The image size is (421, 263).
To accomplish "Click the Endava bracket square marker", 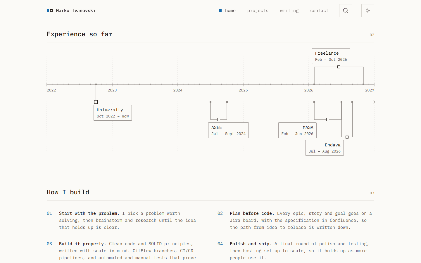I will coord(347,137).
